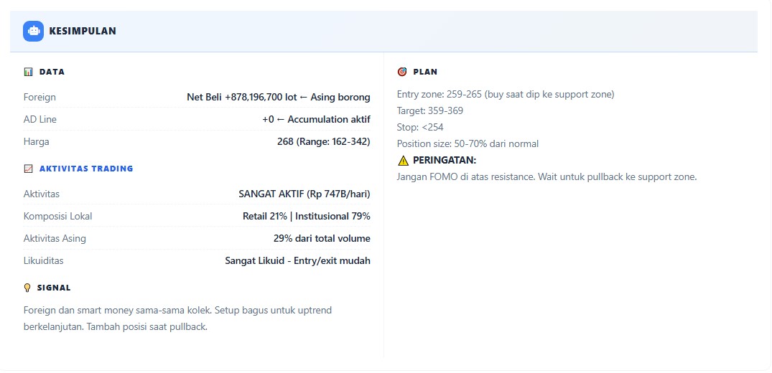Click the Likuiditas status text

[297, 260]
